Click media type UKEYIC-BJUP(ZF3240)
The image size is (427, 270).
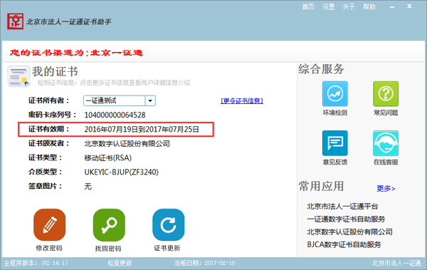point(122,172)
